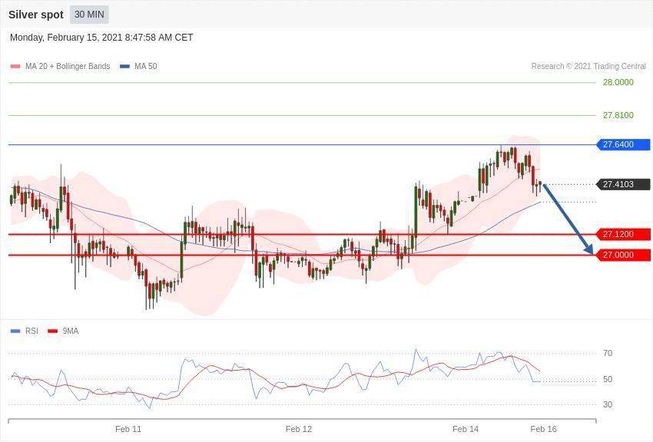Click the green 28.0000 resistance label

[618, 82]
